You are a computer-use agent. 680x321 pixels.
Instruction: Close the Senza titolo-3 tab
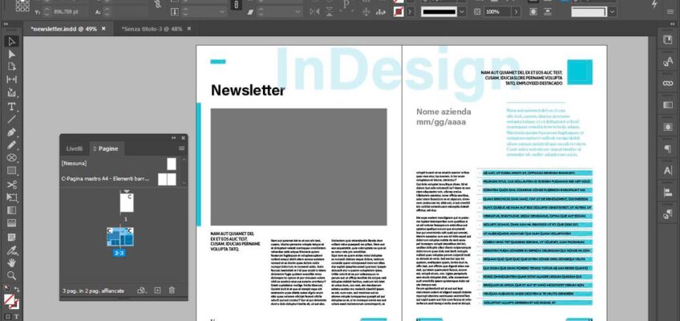188,29
